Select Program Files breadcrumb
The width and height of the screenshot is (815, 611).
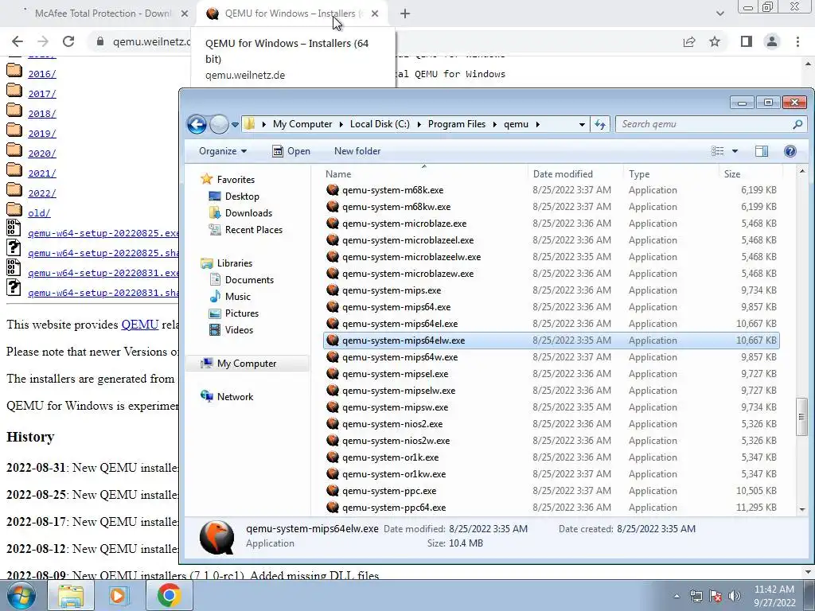click(x=456, y=124)
